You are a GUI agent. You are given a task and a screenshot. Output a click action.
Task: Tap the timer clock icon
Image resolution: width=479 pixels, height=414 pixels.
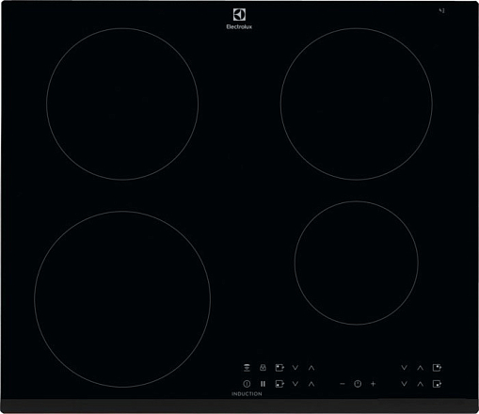[358, 384]
